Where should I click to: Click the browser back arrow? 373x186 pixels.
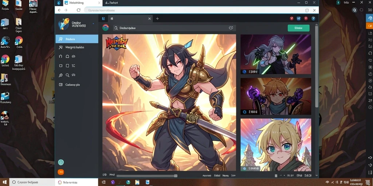pos(59,10)
